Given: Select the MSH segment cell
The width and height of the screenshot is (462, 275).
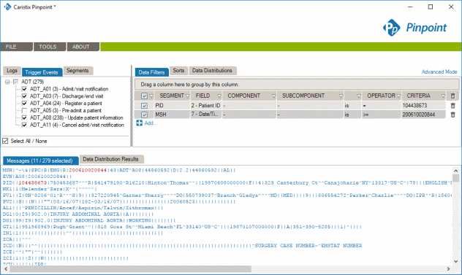Looking at the screenshot, I should point(172,115).
